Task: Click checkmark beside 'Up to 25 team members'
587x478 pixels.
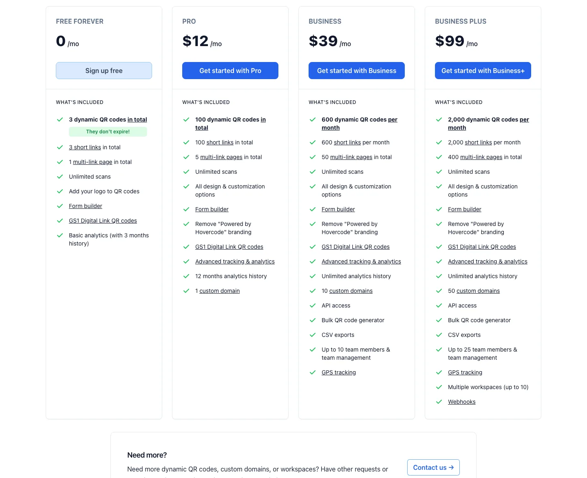Action: pyautogui.click(x=439, y=350)
